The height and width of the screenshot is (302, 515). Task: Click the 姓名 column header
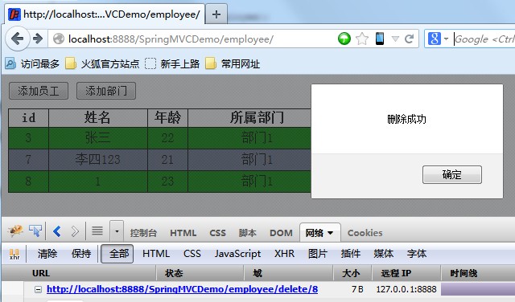[98, 118]
